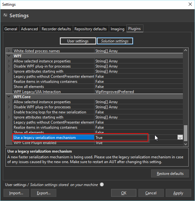Open dropdown for legacy serialization mechanism value

(x=180, y=138)
